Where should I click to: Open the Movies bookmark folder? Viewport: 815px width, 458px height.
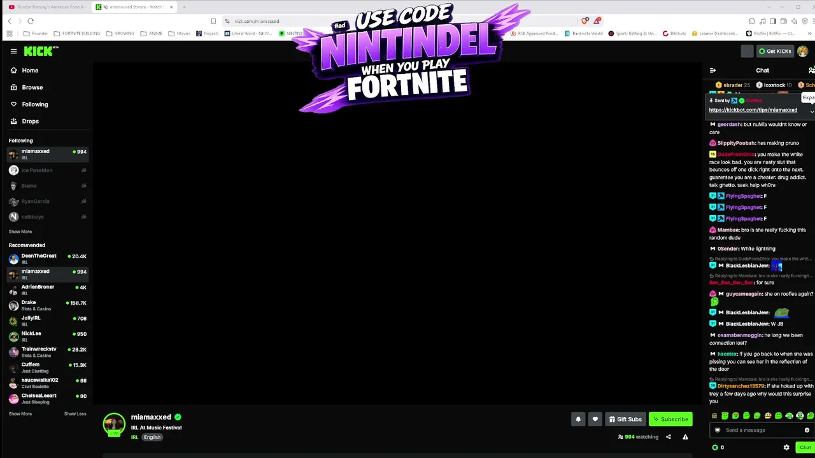point(180,34)
